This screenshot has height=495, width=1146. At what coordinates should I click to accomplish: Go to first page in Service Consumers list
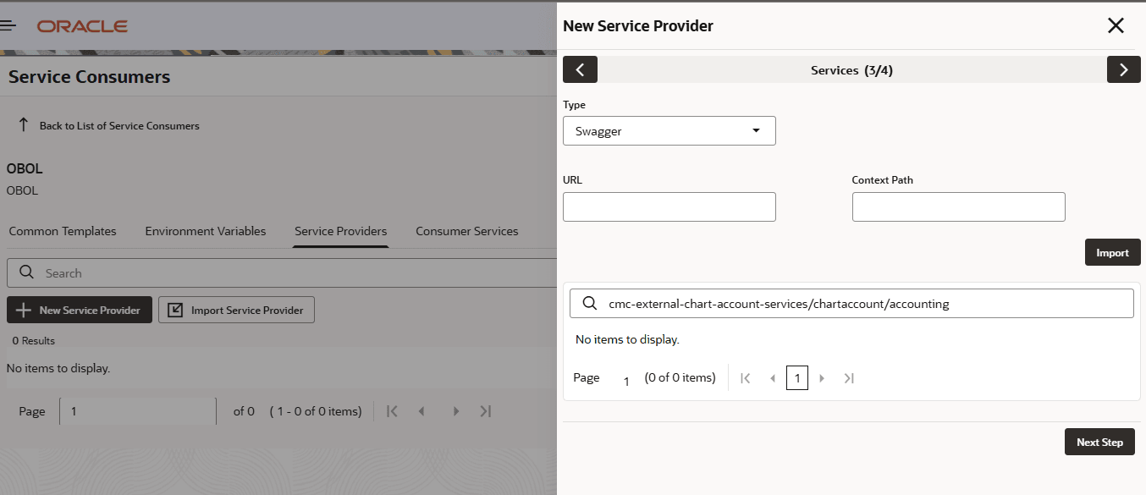[392, 411]
